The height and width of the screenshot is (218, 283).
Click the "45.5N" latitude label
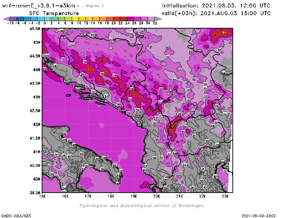(x=35, y=29)
